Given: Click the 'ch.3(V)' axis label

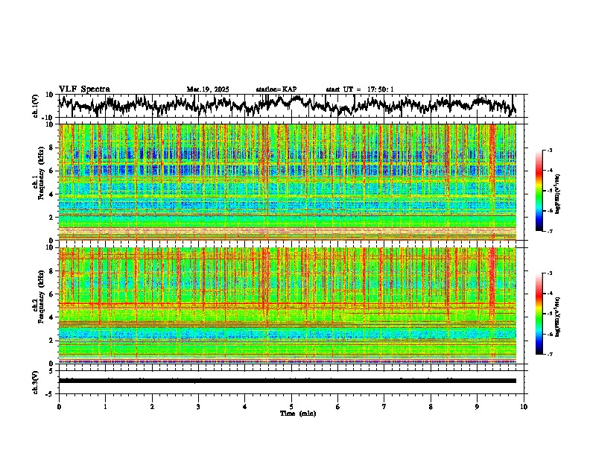Looking at the screenshot, I should point(36,382).
